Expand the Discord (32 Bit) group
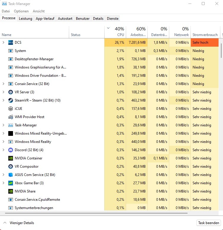 click(x=3, y=150)
